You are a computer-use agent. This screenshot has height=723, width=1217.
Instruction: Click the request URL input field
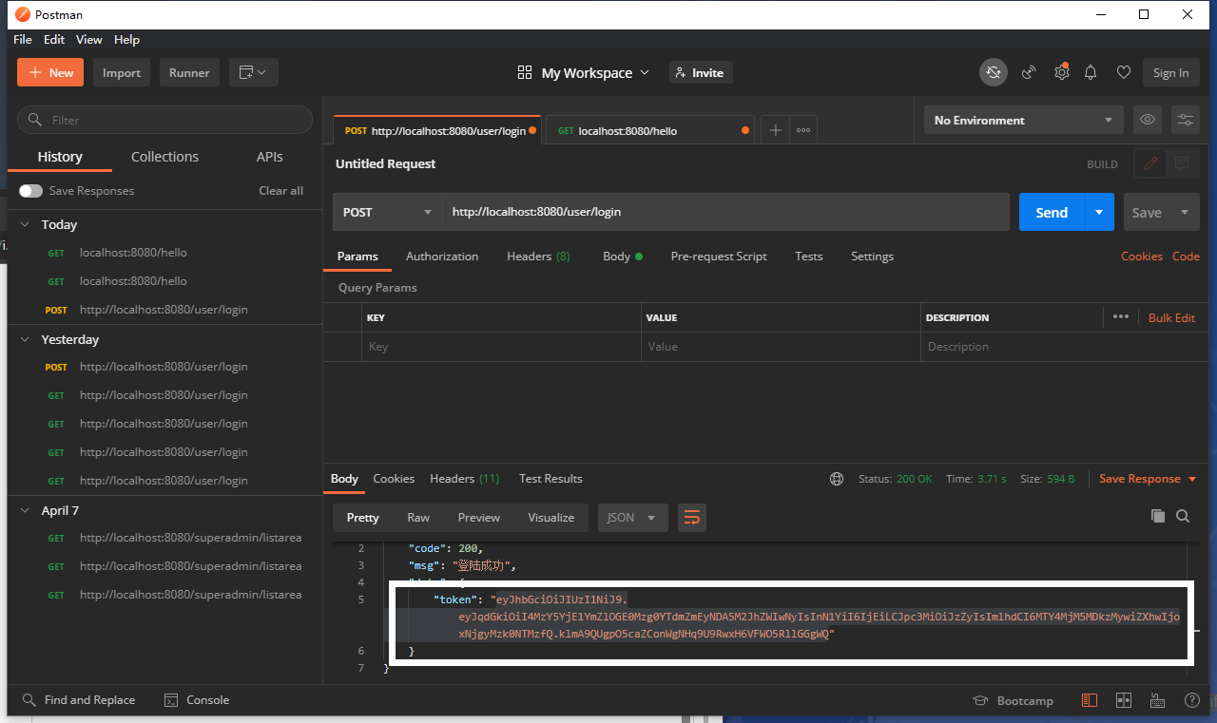pos(726,212)
